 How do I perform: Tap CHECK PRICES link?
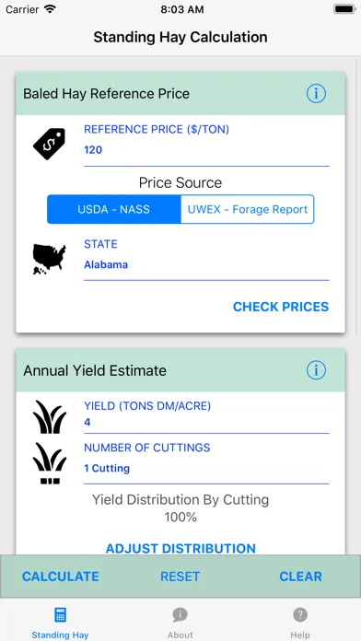281,307
